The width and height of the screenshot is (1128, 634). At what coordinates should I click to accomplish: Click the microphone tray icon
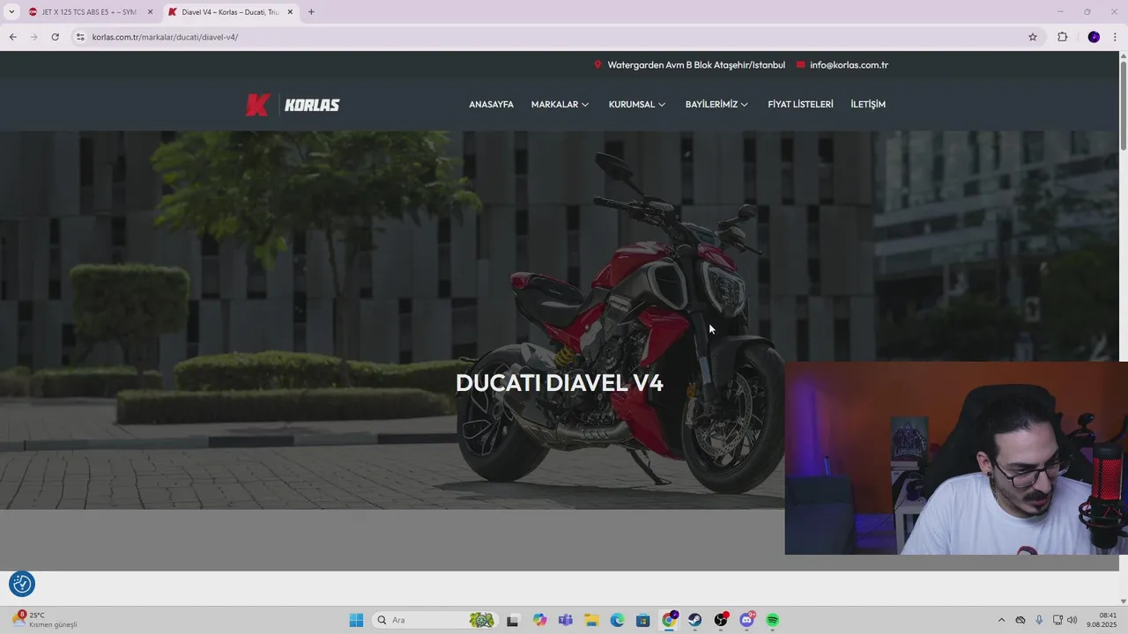[1039, 620]
